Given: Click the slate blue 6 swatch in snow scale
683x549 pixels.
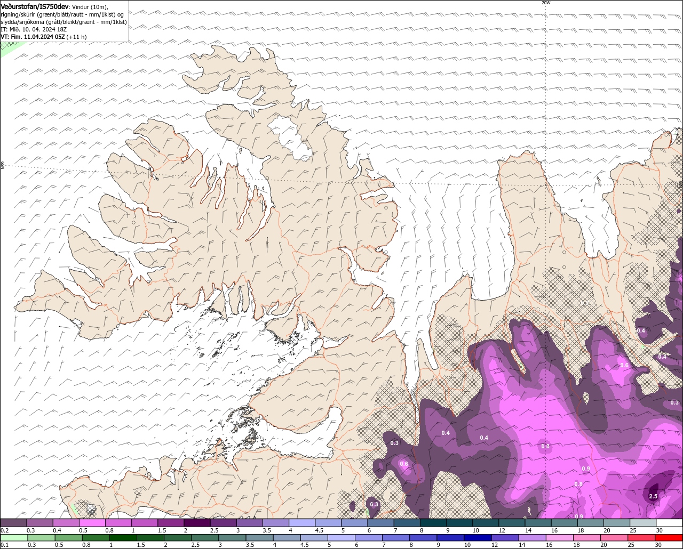Looking at the screenshot, I should tap(381, 523).
